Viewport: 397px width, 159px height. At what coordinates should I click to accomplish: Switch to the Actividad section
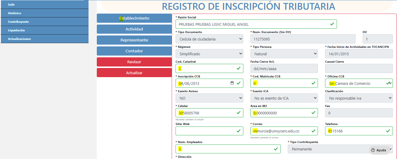click(134, 29)
